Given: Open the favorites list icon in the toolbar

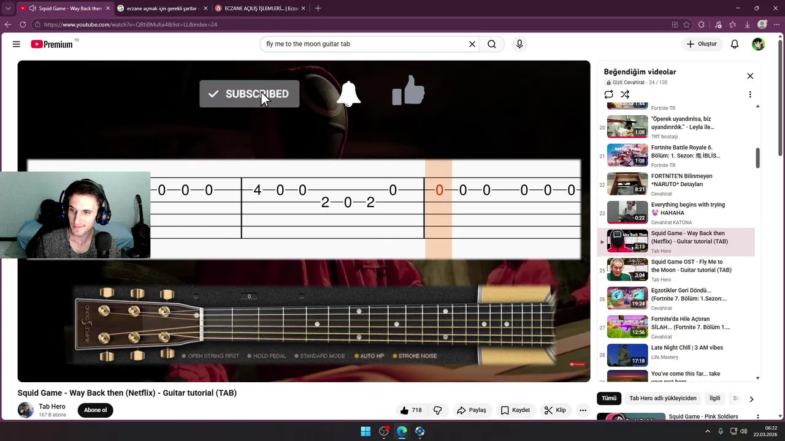Looking at the screenshot, I should [x=733, y=24].
